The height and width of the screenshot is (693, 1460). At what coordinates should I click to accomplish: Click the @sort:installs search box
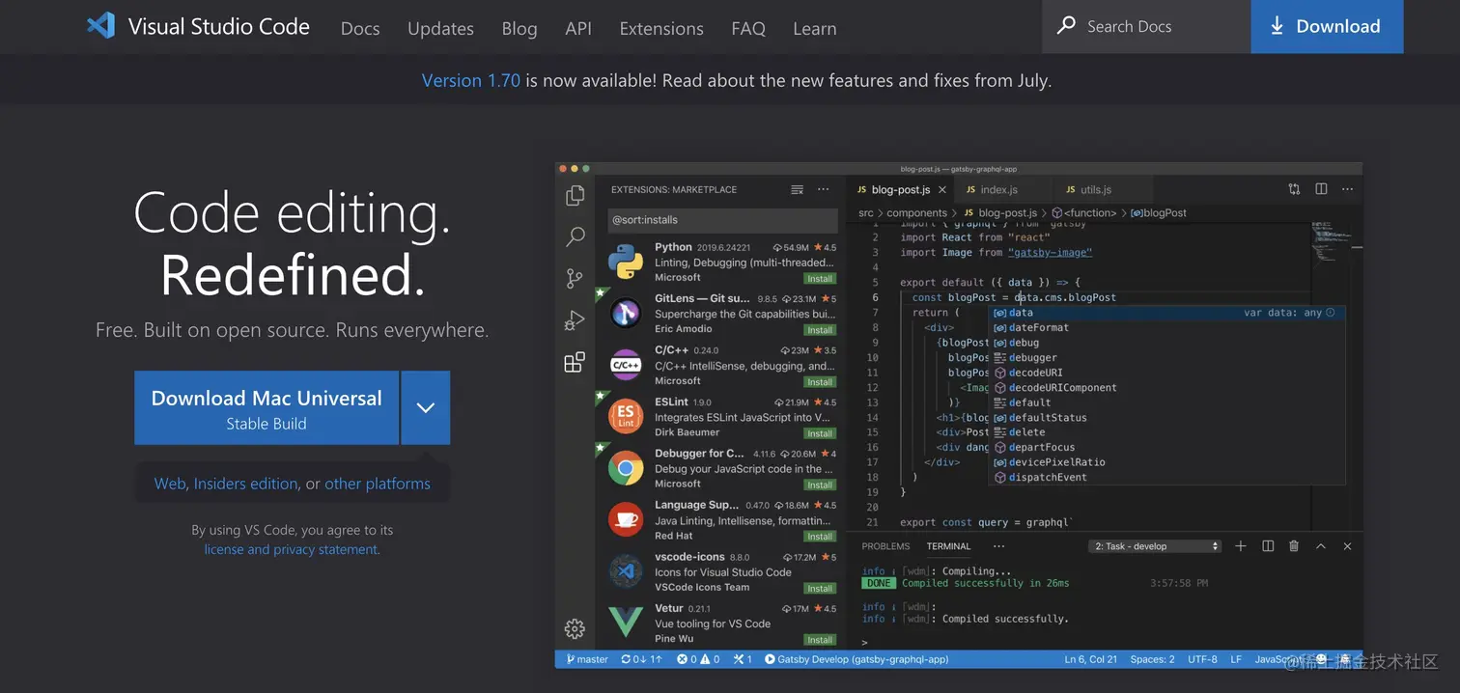tap(722, 220)
